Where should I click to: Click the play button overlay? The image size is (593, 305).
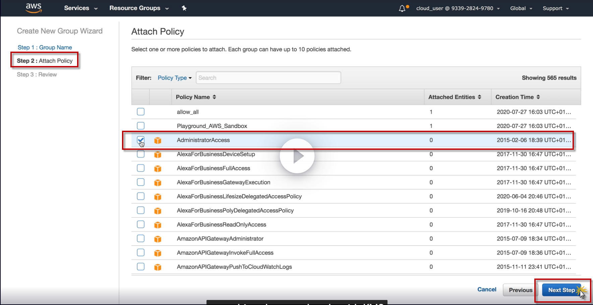[x=297, y=156]
